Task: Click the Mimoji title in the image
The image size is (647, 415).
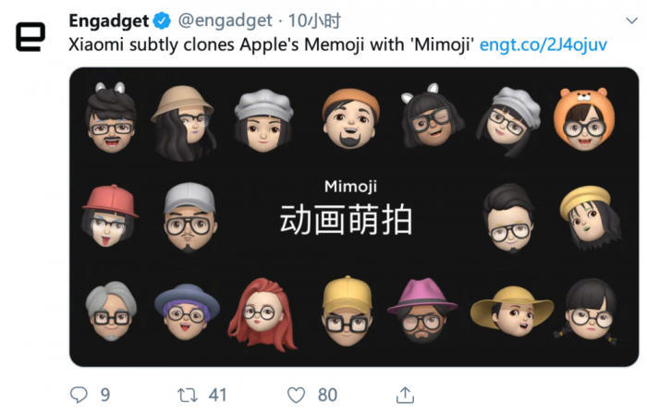Action: point(350,186)
